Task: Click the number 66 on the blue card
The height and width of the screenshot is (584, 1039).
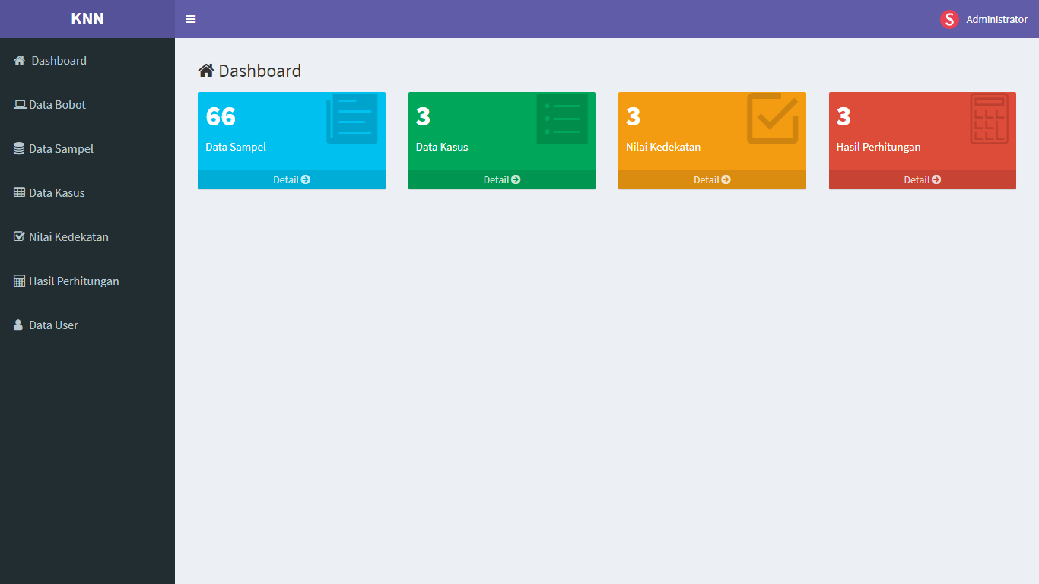Action: (221, 116)
